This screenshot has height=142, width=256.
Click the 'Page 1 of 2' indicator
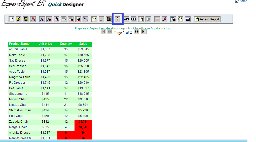pyautogui.click(x=123, y=33)
